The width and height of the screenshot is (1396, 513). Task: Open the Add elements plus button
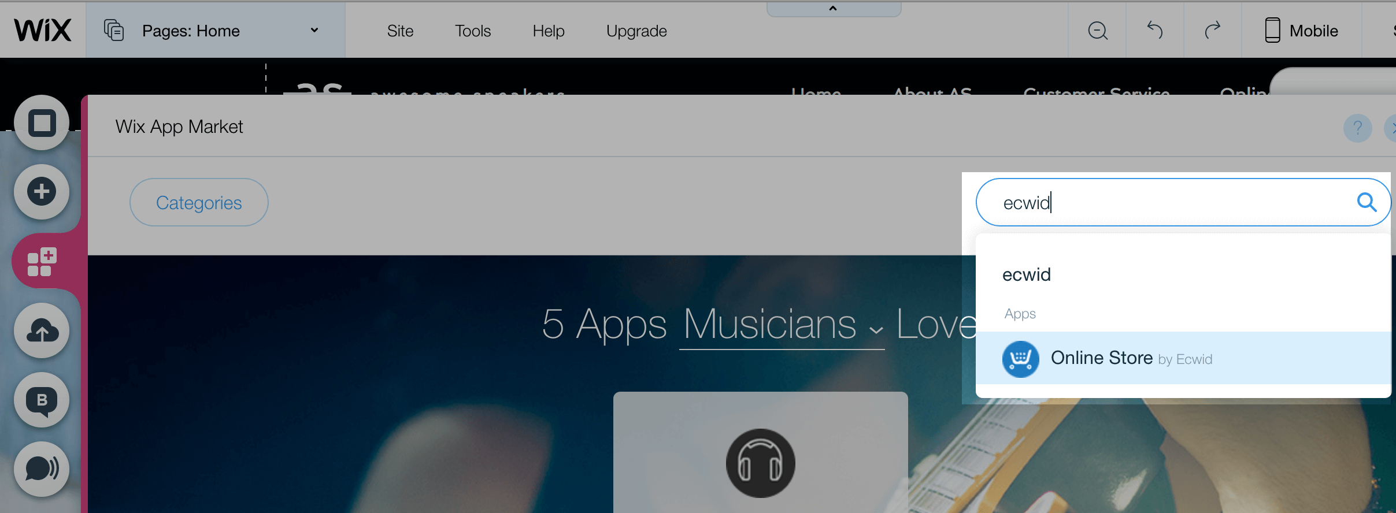click(42, 192)
